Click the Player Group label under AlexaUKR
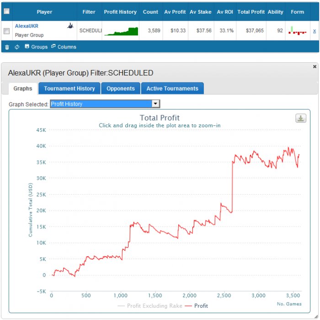The height and width of the screenshot is (320, 320). 29,35
